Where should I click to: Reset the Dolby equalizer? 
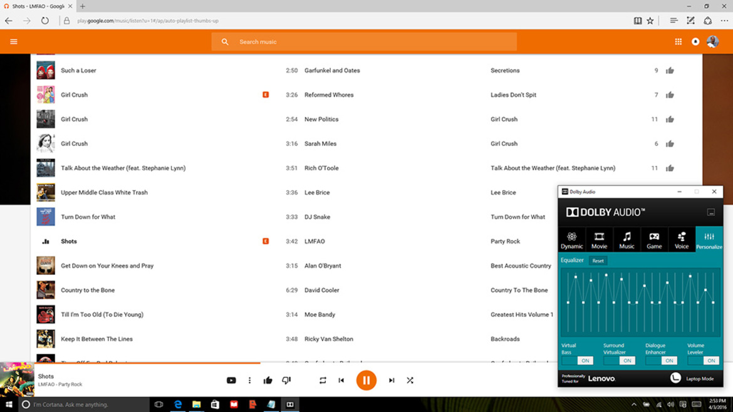598,260
